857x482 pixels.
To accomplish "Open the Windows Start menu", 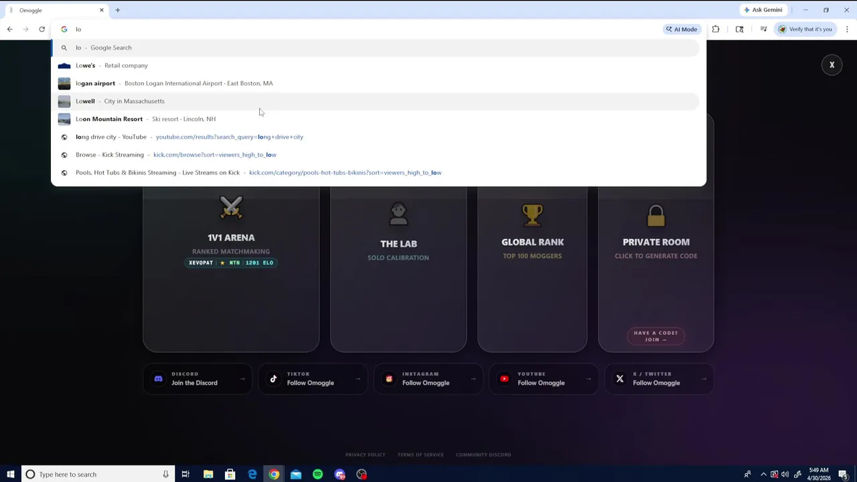I will tap(10, 474).
